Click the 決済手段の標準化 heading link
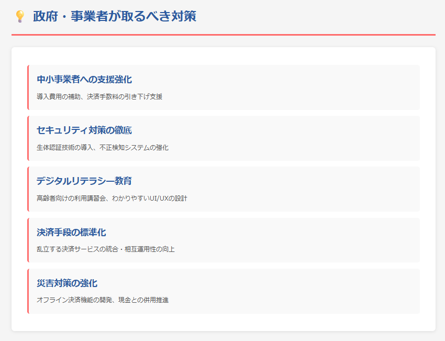Image resolution: width=445 pixels, height=341 pixels. [x=71, y=232]
